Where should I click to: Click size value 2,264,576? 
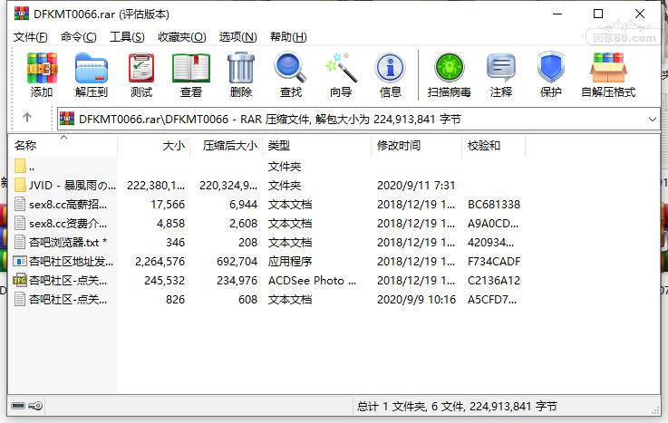(160, 261)
